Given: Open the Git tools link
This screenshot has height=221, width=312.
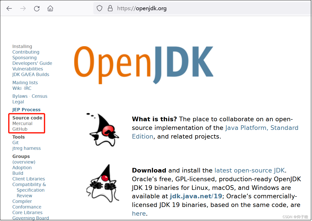Looking at the screenshot, I should (x=16, y=143).
